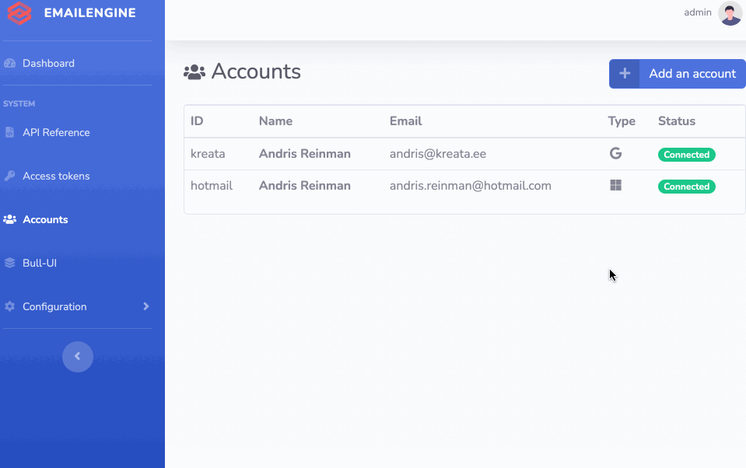Click the Configuration gear icon

(x=9, y=306)
